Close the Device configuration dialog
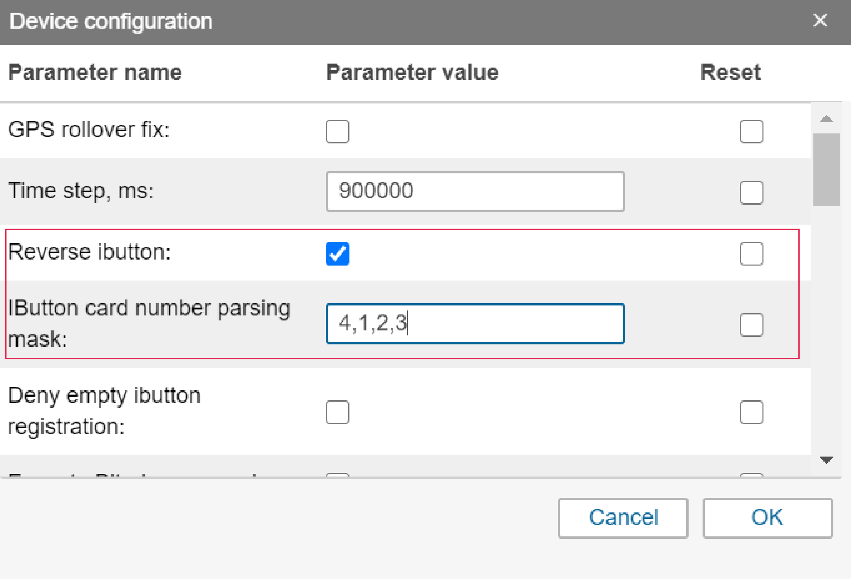The height and width of the screenshot is (579, 851). [x=820, y=21]
